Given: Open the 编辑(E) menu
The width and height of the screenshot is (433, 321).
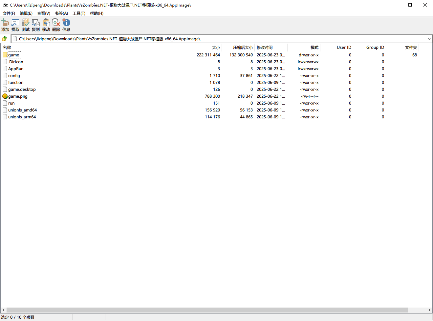Looking at the screenshot, I should [26, 13].
